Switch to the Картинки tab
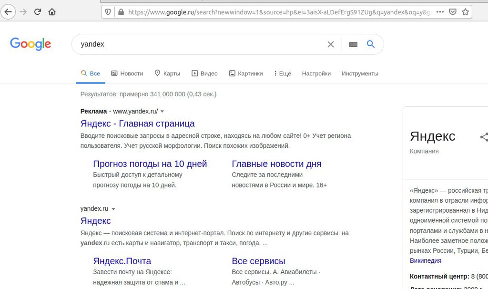This screenshot has height=289, width=488. [x=246, y=73]
